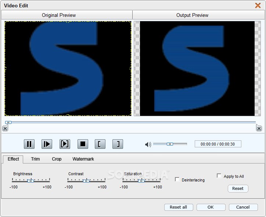This screenshot has height=217, width=266.
Task: Click the right scissors trim marker
Action: 259,128
